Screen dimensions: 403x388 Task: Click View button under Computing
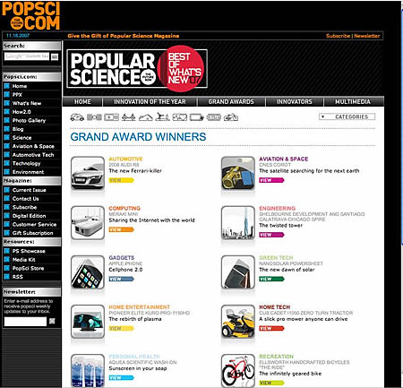(x=121, y=229)
